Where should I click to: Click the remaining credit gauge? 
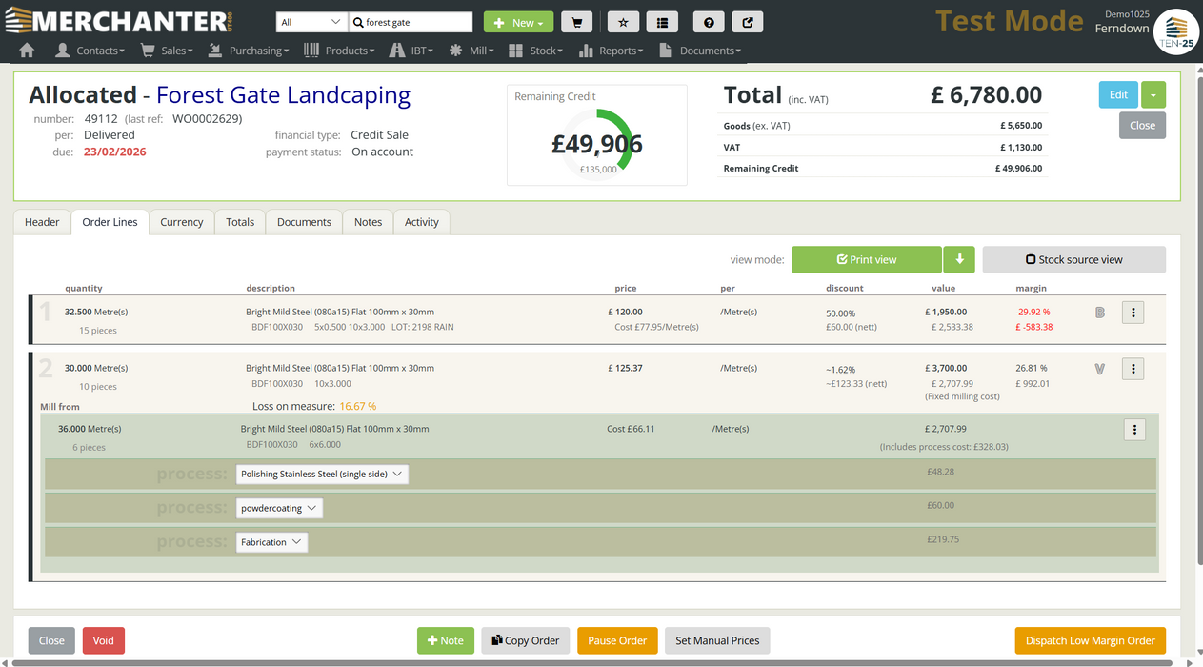[x=596, y=144]
